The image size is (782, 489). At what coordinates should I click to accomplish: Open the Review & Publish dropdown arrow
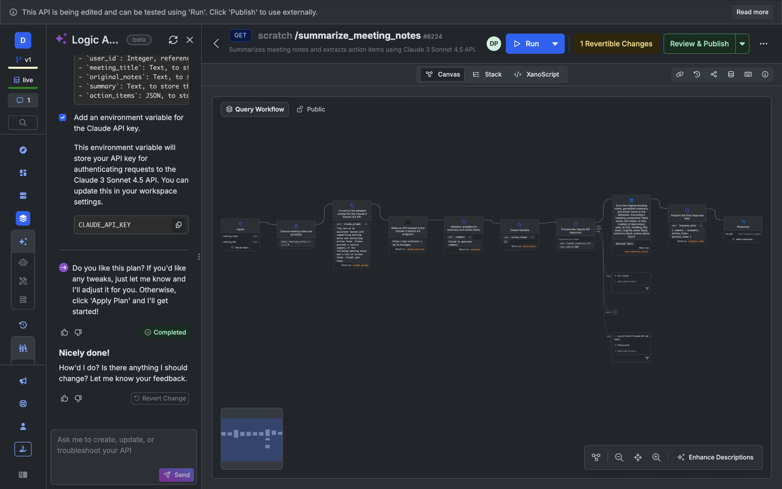point(742,44)
